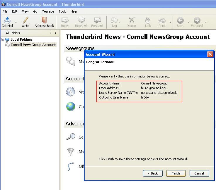Open the Tag dropdown arrow

point(119,22)
